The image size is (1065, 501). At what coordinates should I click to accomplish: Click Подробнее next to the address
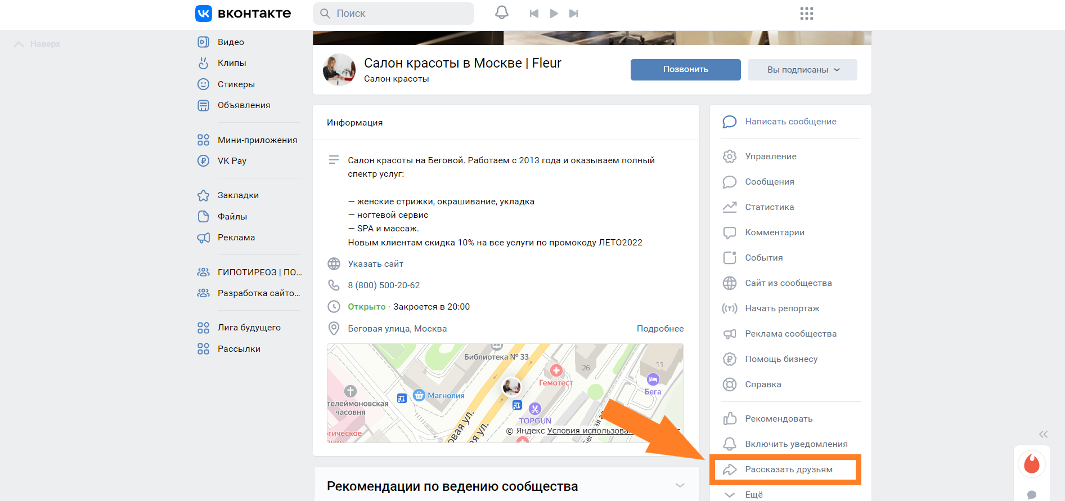click(660, 329)
